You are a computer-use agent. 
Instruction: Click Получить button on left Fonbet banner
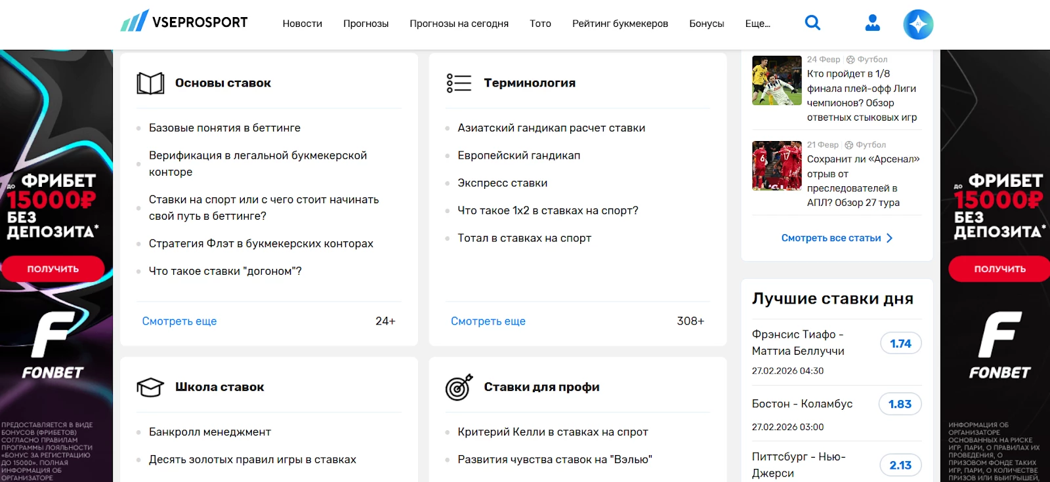coord(52,269)
